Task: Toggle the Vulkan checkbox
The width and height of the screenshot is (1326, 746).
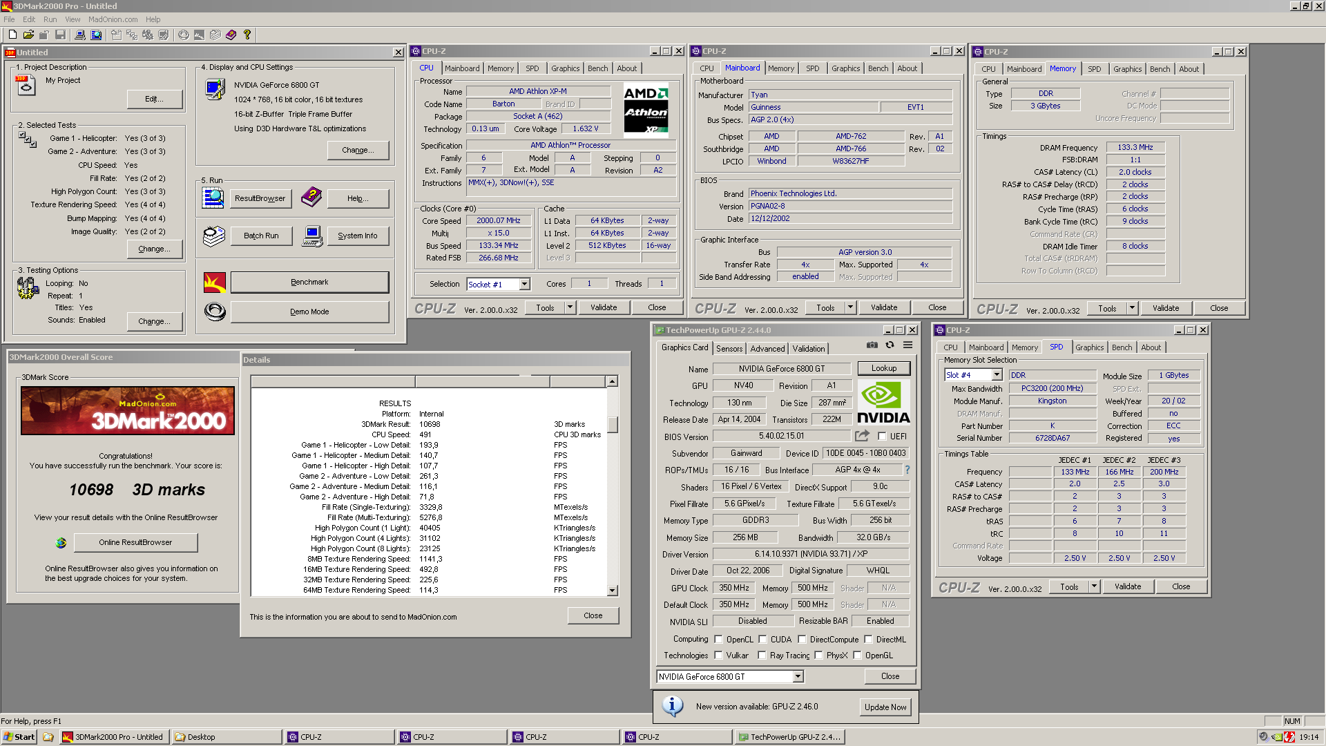Action: (x=718, y=656)
